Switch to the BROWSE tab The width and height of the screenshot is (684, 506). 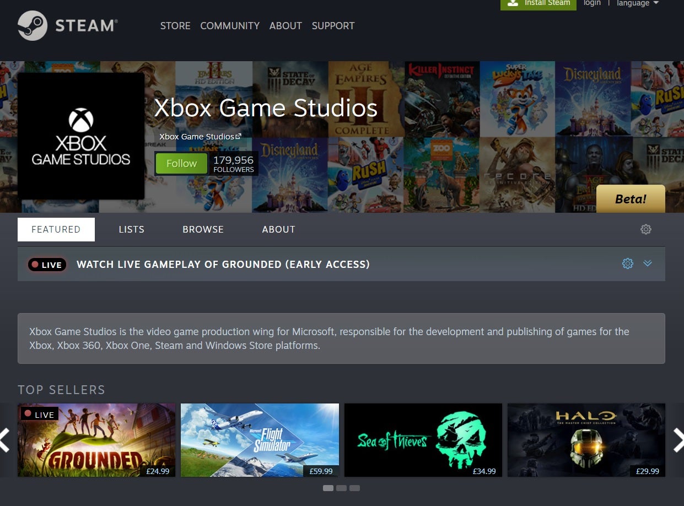click(x=203, y=229)
